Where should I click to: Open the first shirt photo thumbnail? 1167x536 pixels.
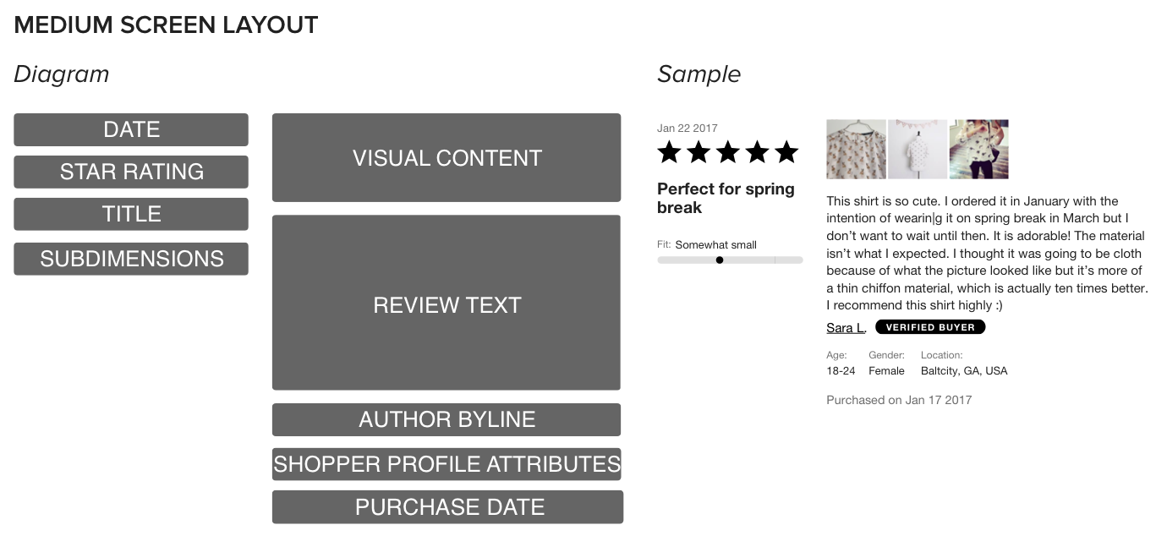pyautogui.click(x=856, y=149)
